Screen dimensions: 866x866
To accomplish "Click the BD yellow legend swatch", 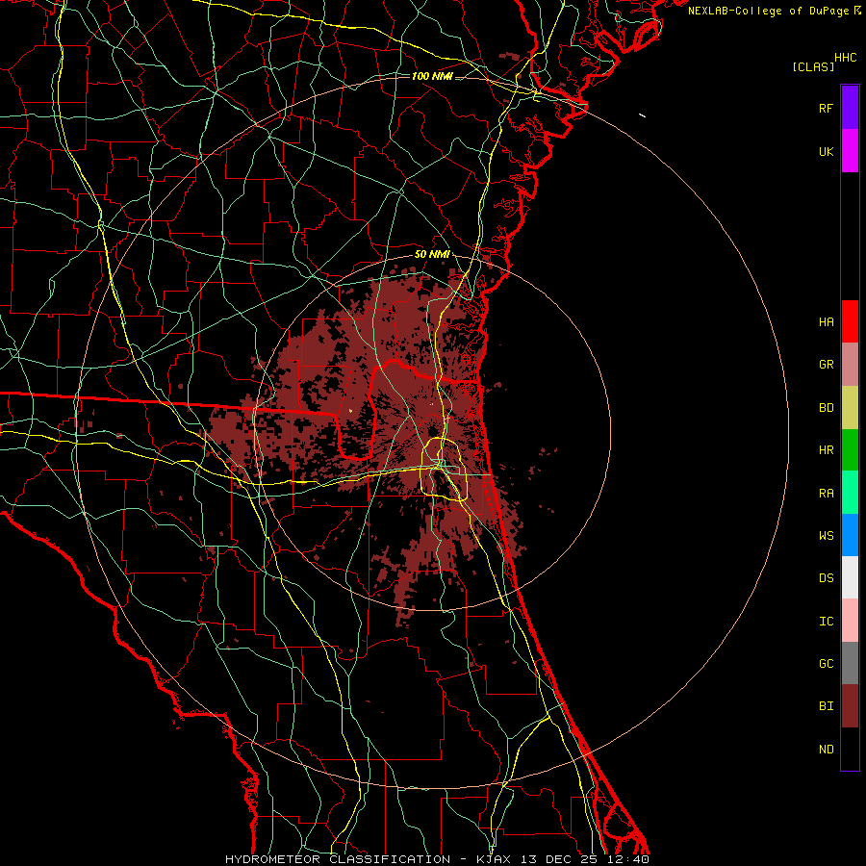I will [850, 408].
